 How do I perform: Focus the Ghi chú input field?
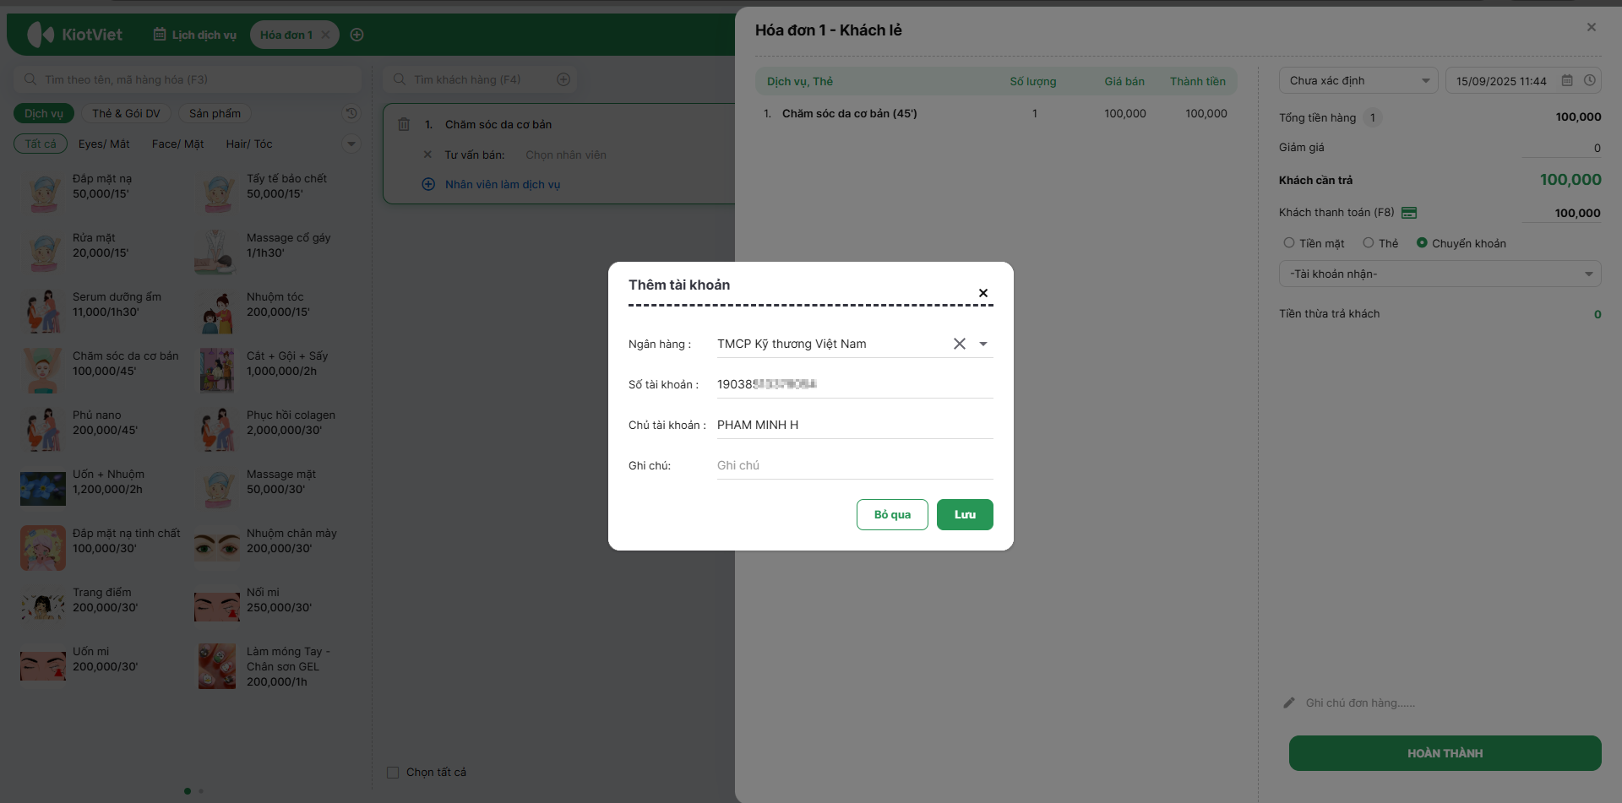pos(853,465)
